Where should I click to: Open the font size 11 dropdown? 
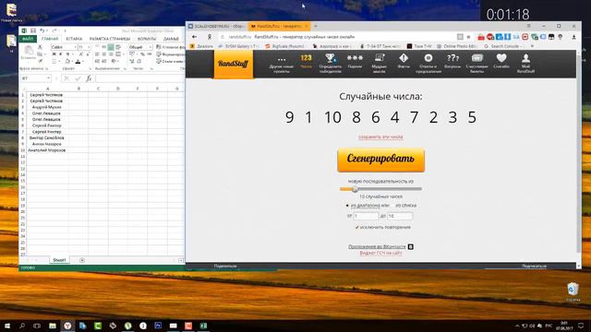[x=89, y=47]
